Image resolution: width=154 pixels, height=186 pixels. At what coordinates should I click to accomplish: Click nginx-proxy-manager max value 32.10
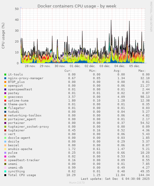click(x=145, y=78)
